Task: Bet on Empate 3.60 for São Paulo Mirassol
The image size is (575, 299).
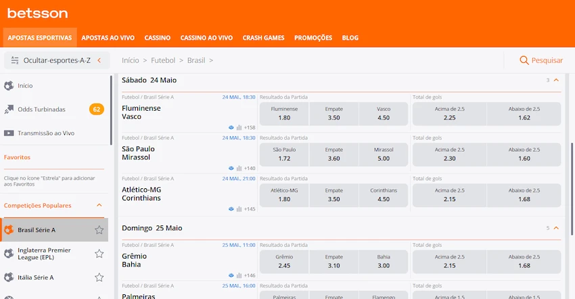Action: point(333,155)
